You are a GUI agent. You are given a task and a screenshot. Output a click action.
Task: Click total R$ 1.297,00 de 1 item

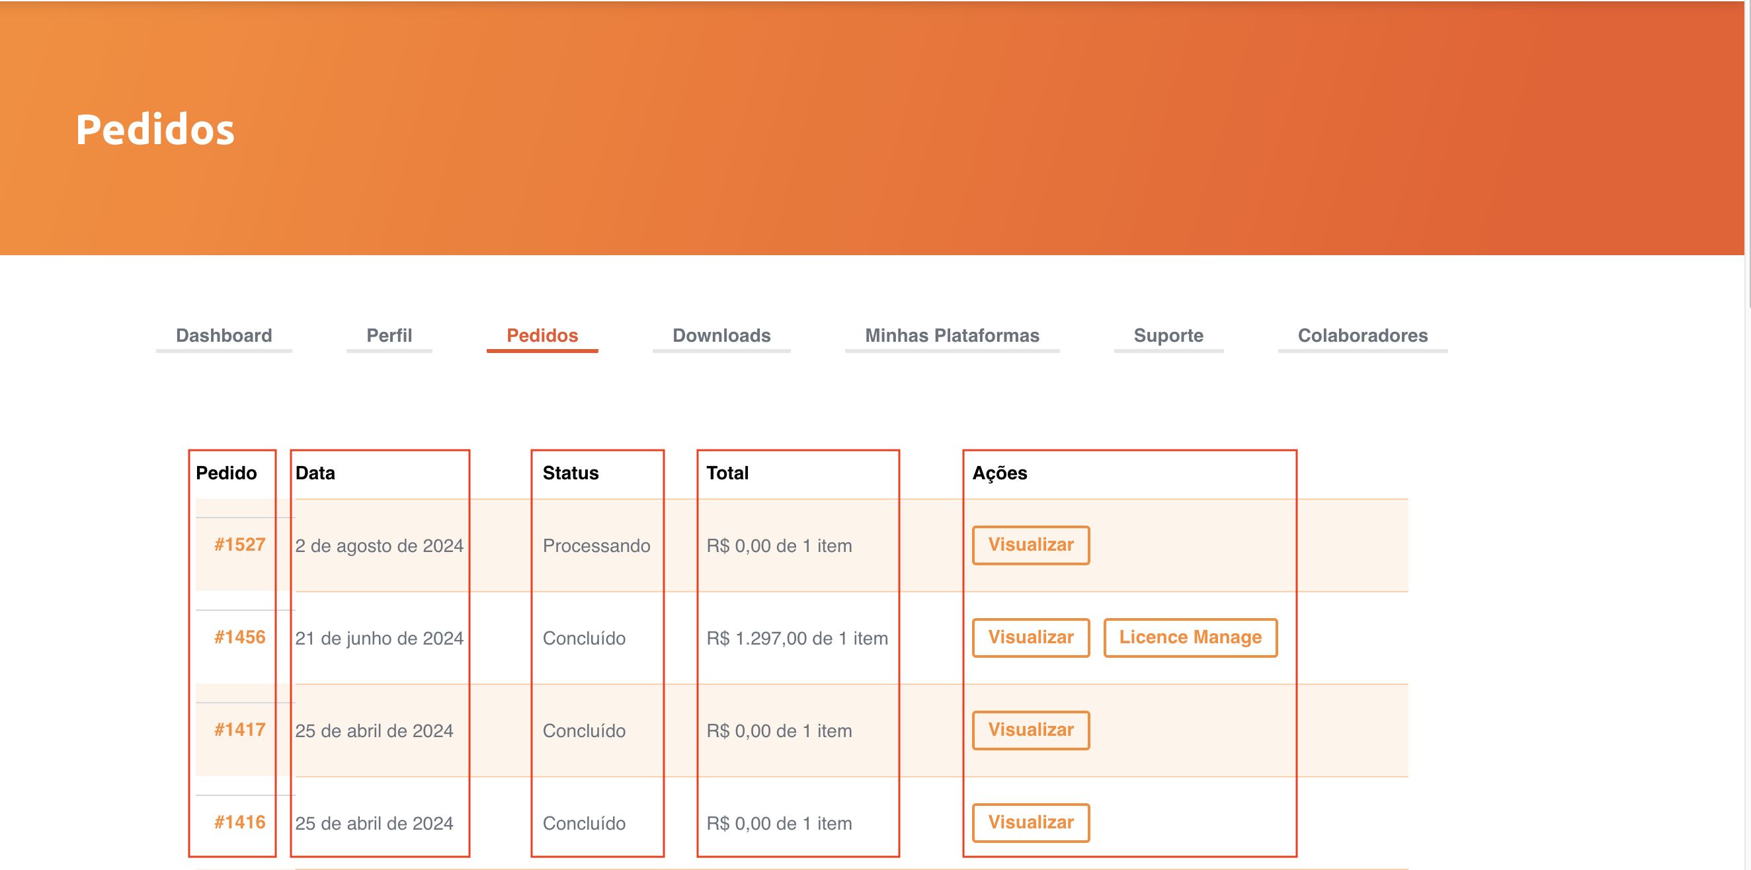click(797, 638)
